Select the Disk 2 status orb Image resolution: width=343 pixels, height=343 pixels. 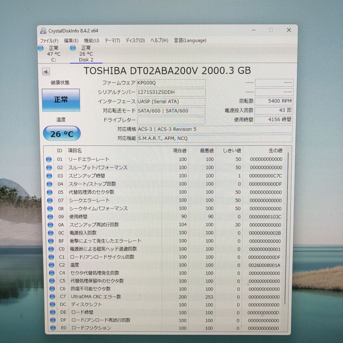[73, 48]
